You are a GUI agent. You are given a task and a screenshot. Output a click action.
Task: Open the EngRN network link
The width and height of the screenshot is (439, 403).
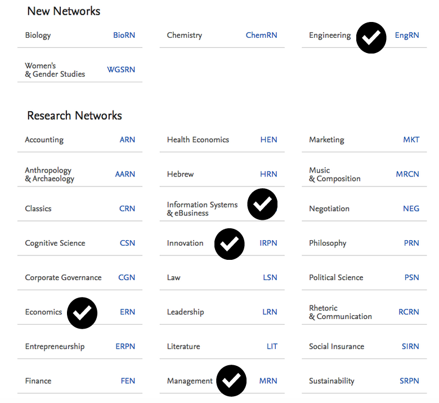click(x=407, y=36)
